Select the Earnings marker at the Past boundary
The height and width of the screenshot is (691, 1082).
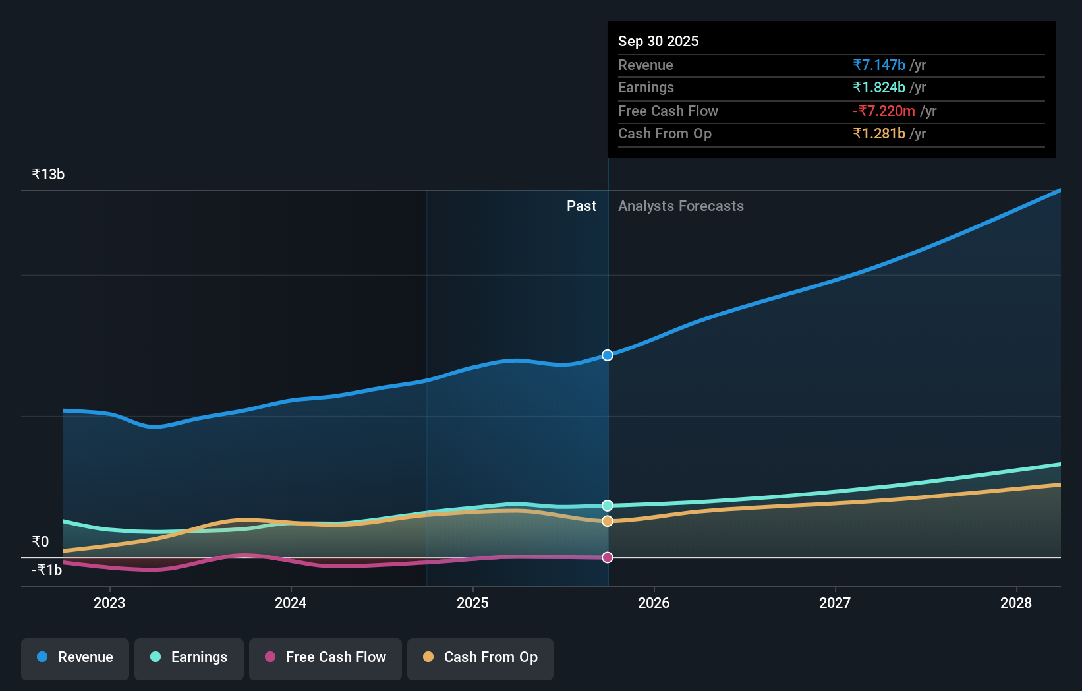(607, 505)
